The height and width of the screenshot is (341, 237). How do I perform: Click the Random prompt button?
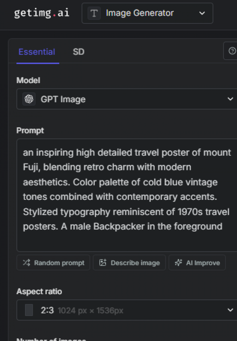click(53, 262)
